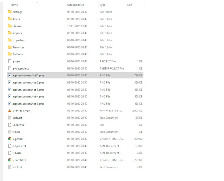Image resolution: width=224 pixels, height=181 pixels.
Task: Select the Dockerfile name
Action: (x=18, y=125)
